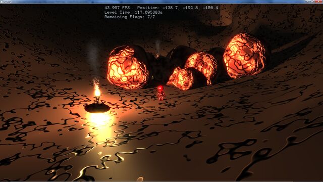This screenshot has width=323, height=182.
Task: Maximize the game window
Action: click(x=313, y=2)
